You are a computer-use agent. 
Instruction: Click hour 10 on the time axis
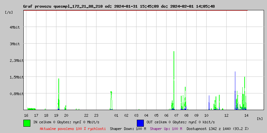(x=206, y=115)
